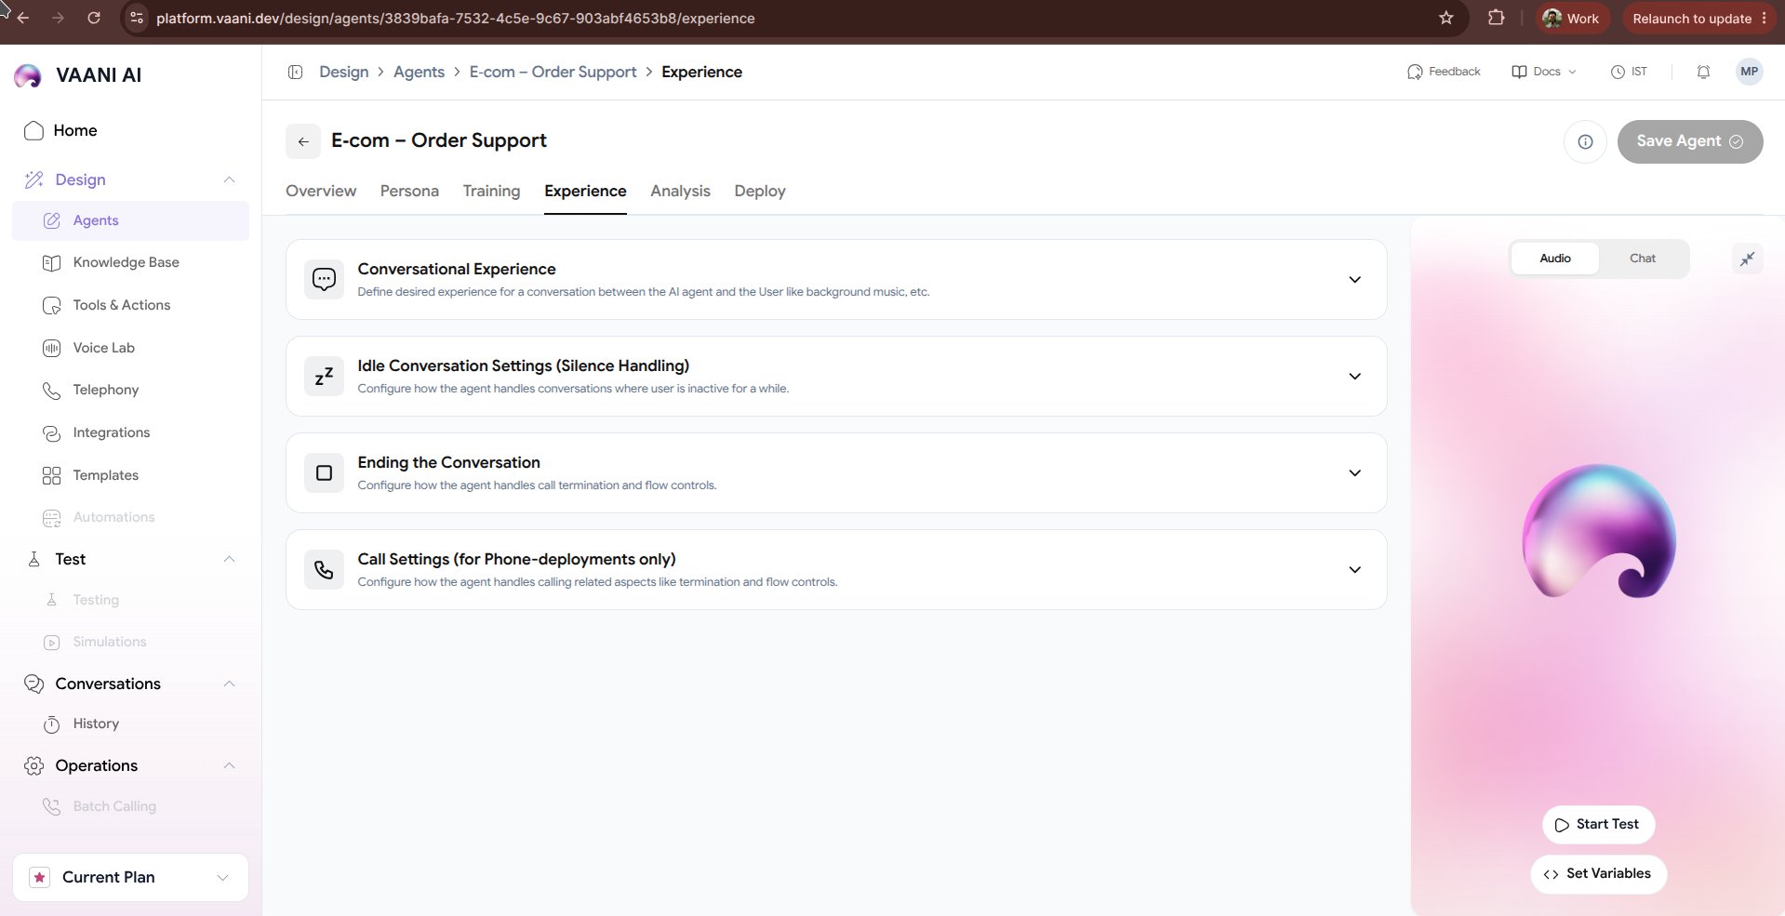This screenshot has width=1785, height=916.
Task: Open the Docs dropdown menu
Action: pyautogui.click(x=1544, y=72)
